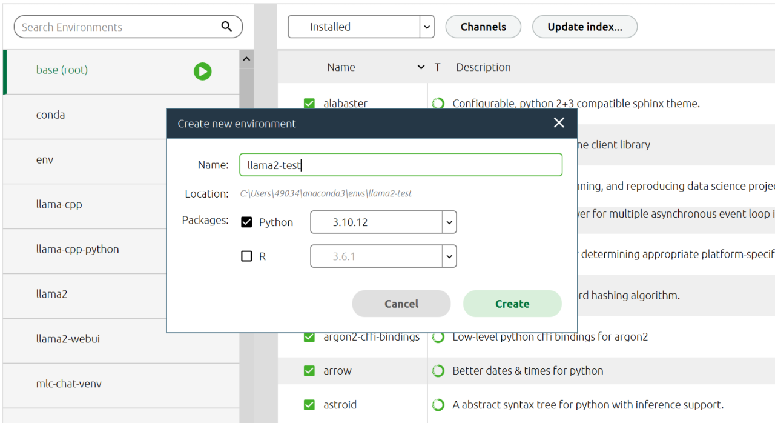Select the mlc-chat-venv environment
This screenshot has width=775, height=423.
pos(69,384)
